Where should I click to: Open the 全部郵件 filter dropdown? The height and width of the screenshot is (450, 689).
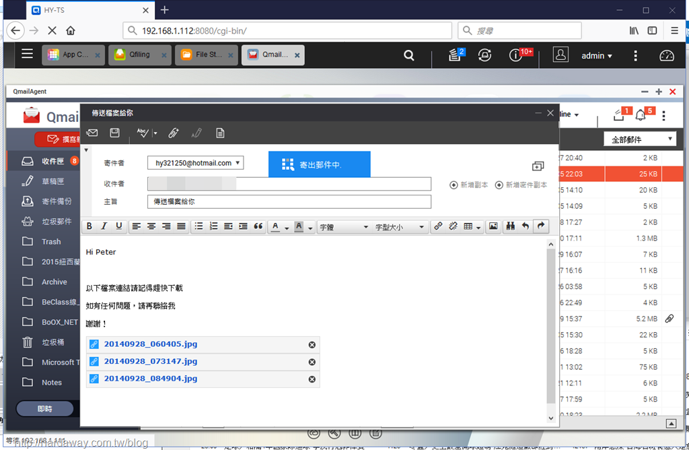(x=640, y=139)
